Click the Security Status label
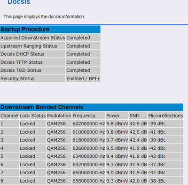Viewport: 188px width, 185px height. pyautogui.click(x=32, y=78)
